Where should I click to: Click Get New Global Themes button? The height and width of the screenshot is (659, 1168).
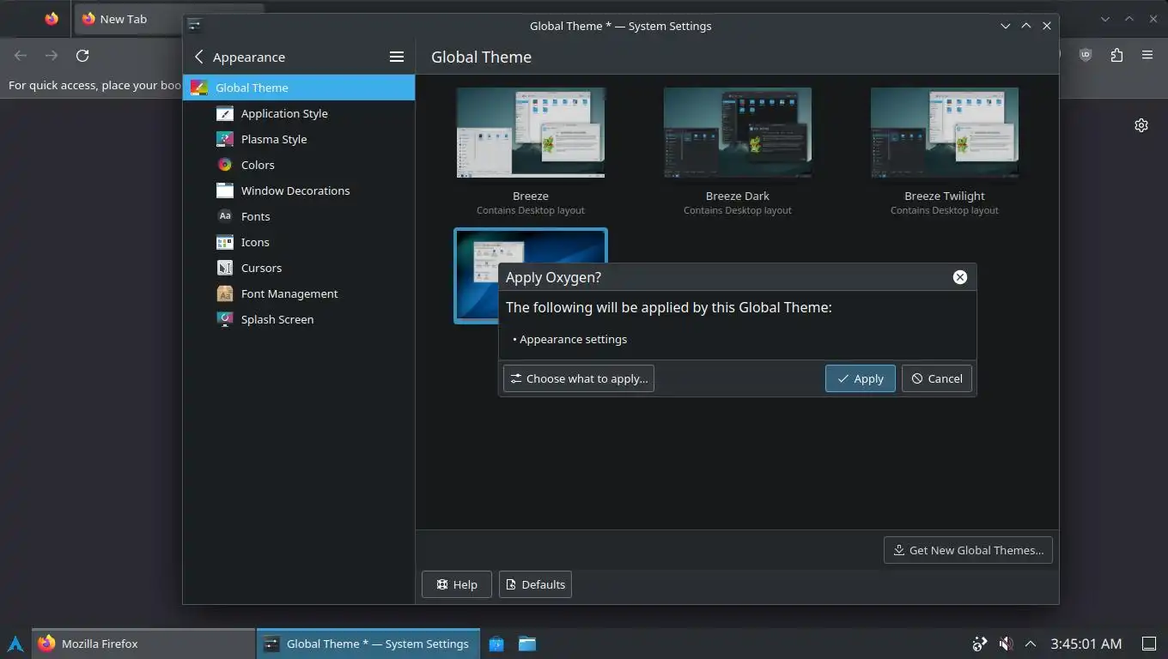[968, 550]
